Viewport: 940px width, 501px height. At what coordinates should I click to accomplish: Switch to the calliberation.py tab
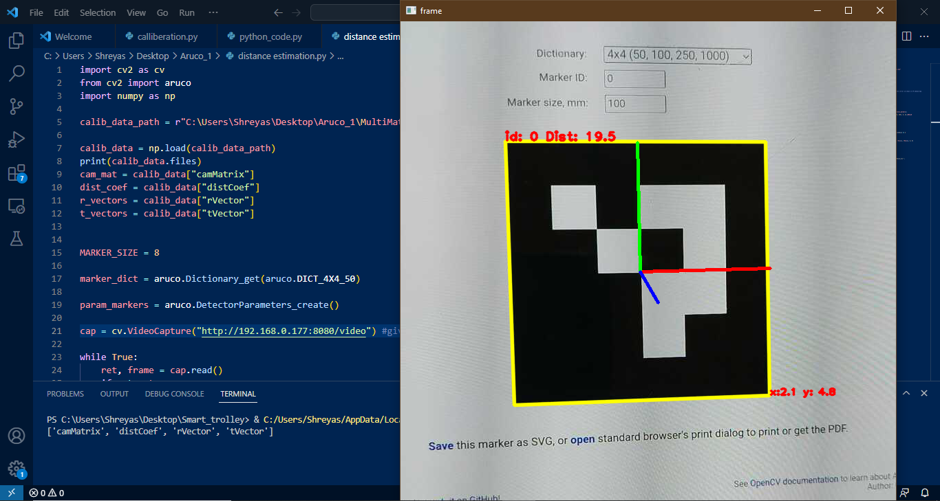[165, 36]
